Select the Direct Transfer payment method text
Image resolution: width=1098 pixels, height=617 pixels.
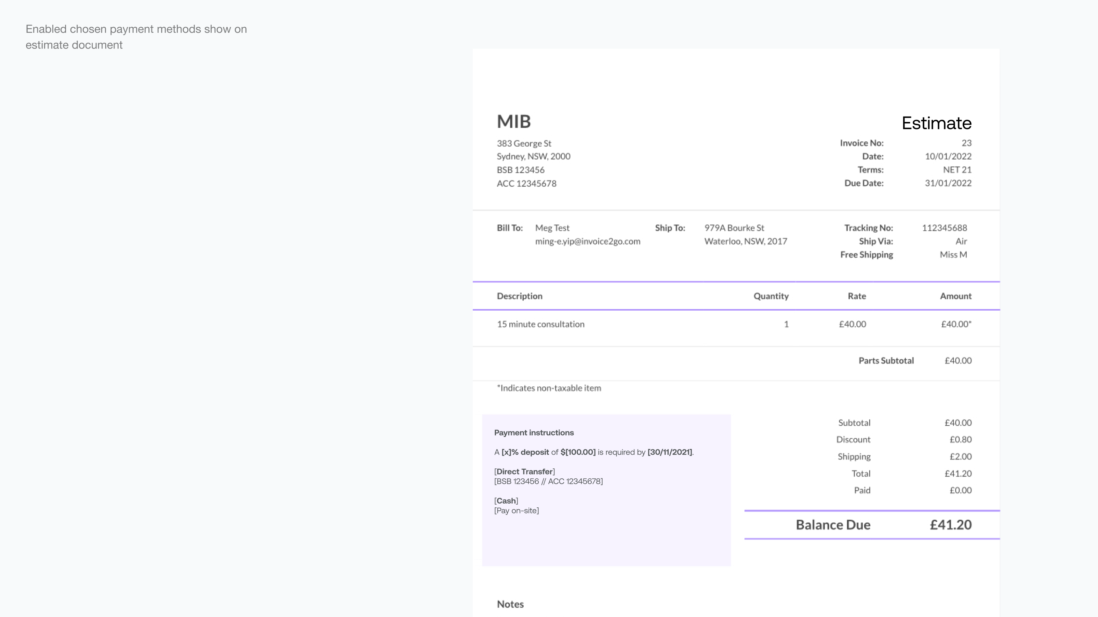[524, 471]
